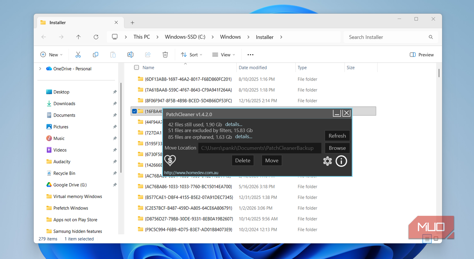
Task: Open details link for orphaned files
Action: pyautogui.click(x=244, y=137)
